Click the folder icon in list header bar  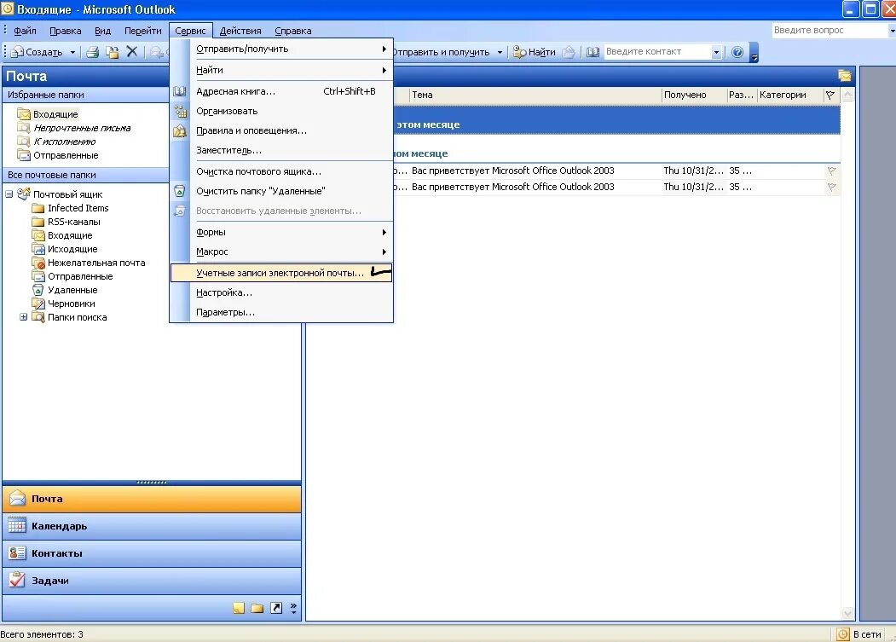(845, 76)
